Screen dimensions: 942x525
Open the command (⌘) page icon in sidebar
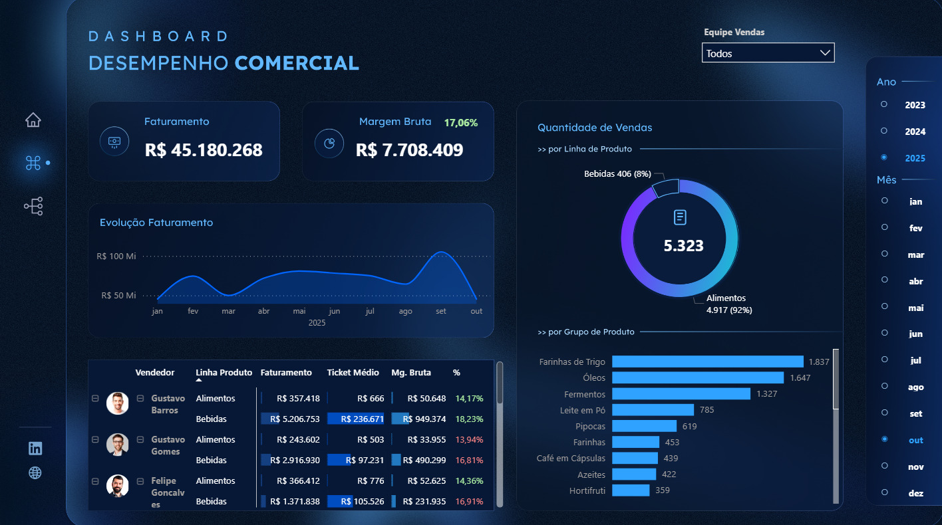coord(33,162)
